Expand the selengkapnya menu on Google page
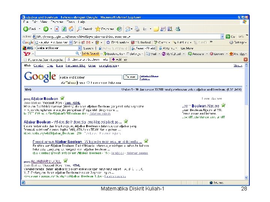This screenshot has height=202, width=270. point(109,65)
